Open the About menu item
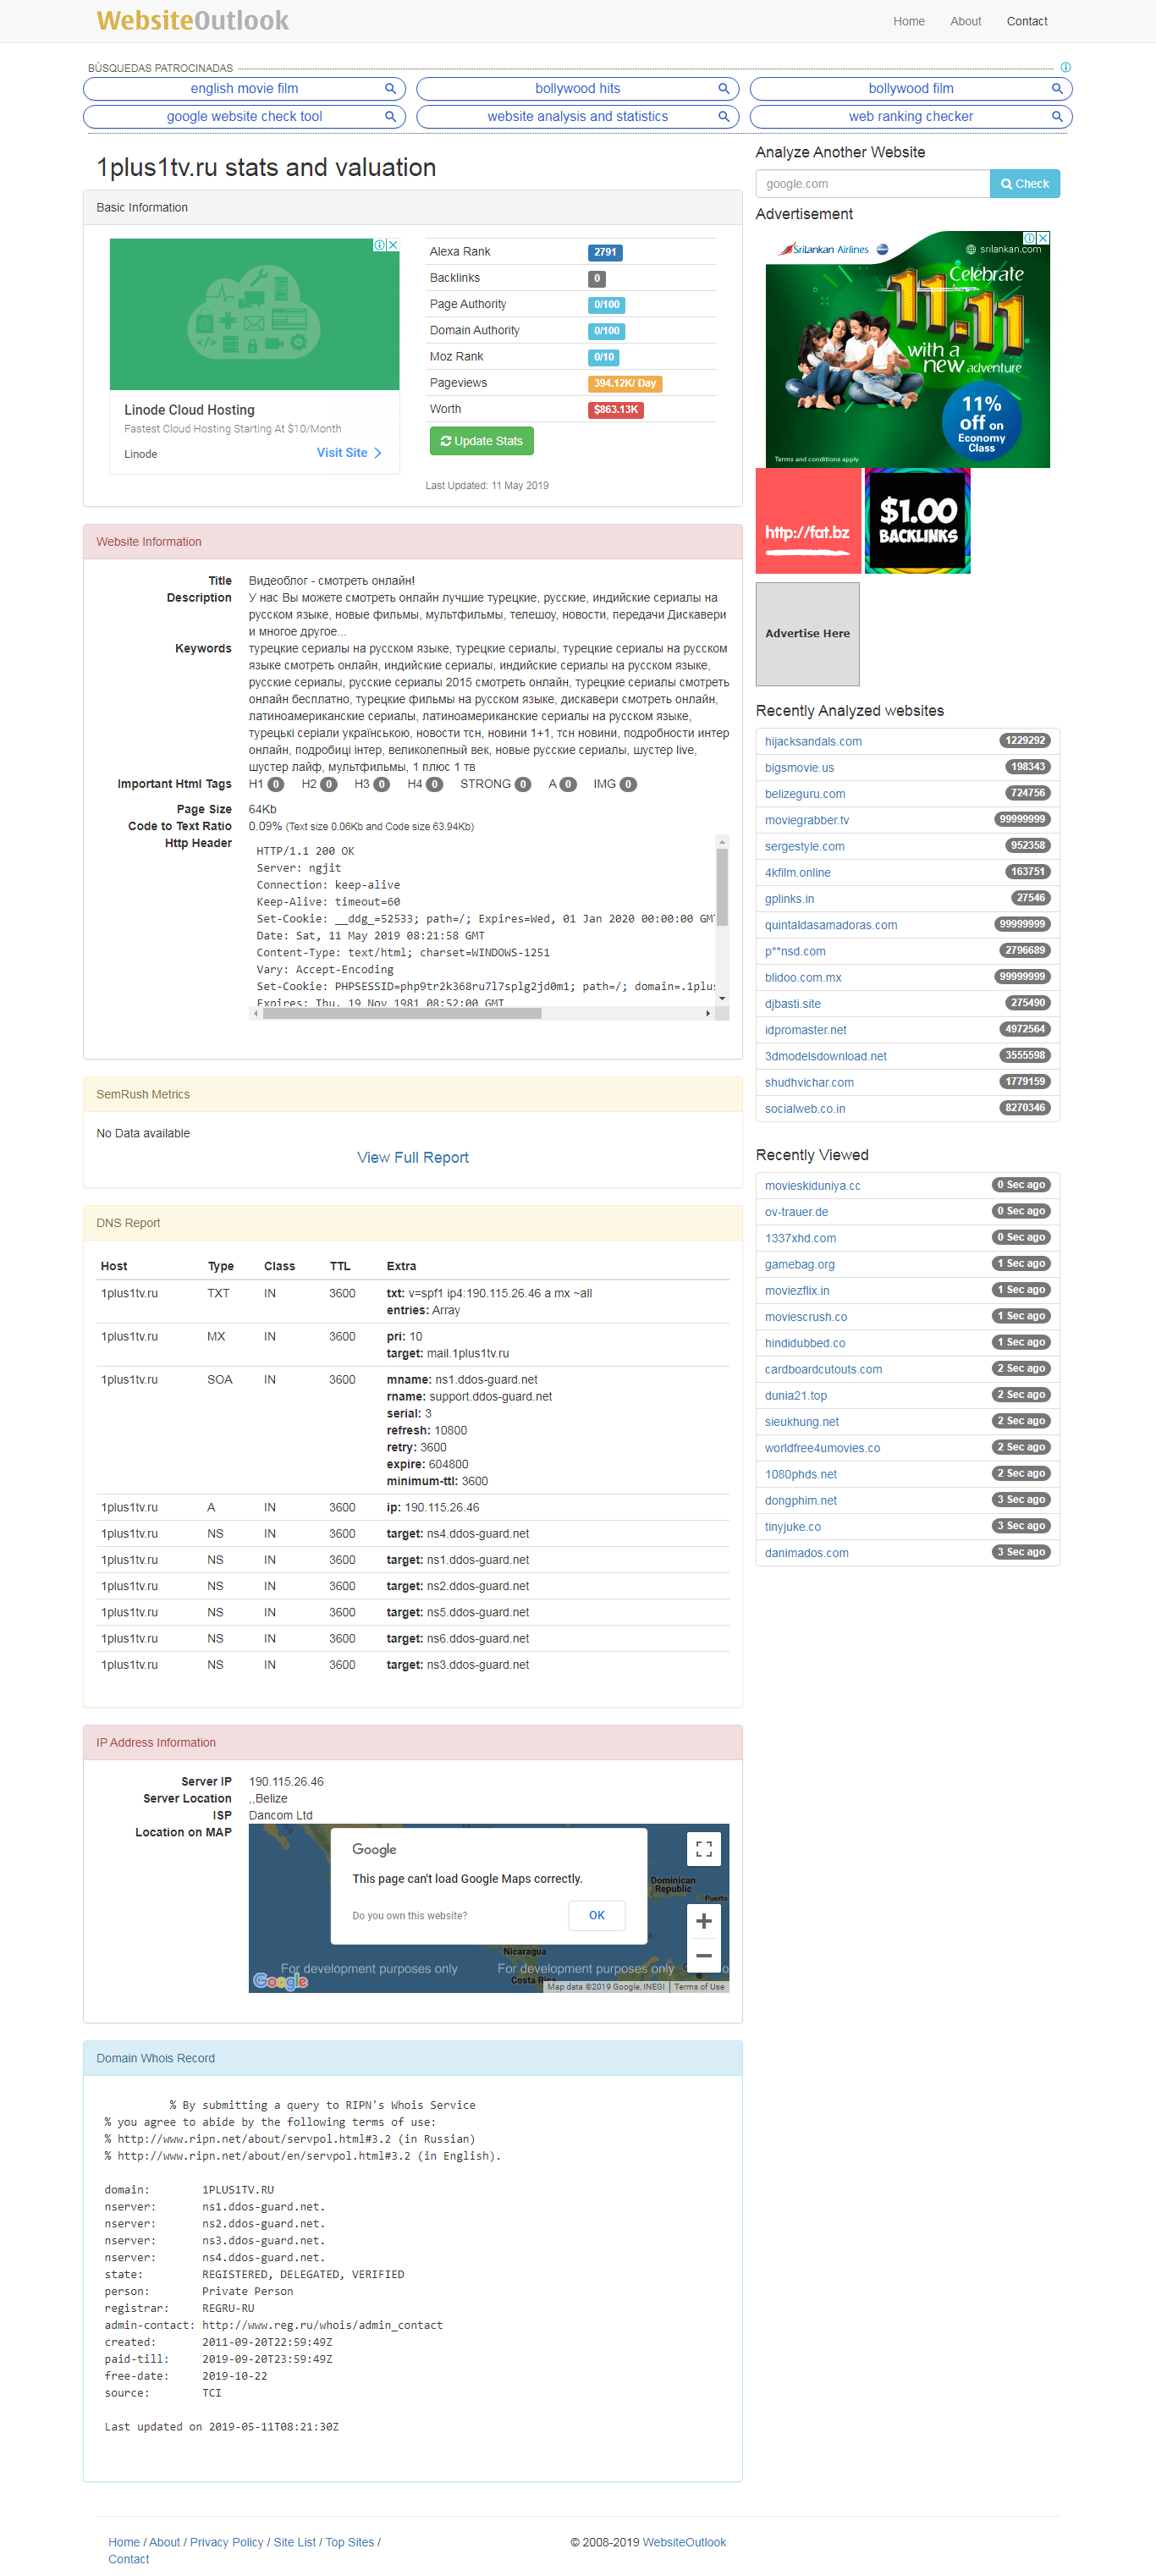This screenshot has width=1156, height=2576. [x=965, y=21]
